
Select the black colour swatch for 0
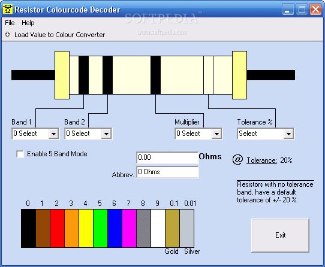pyautogui.click(x=28, y=228)
